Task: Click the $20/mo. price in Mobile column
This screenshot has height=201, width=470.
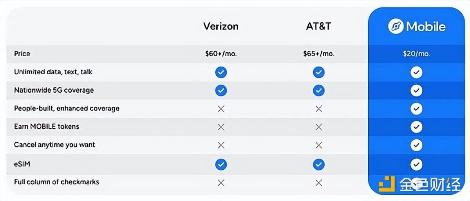Action: pyautogui.click(x=416, y=54)
